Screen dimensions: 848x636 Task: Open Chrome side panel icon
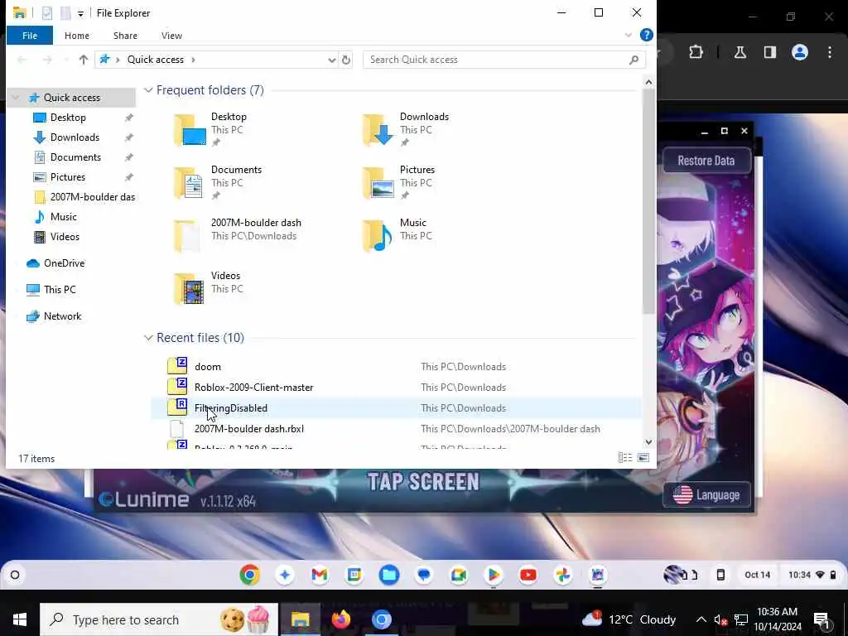tap(769, 52)
